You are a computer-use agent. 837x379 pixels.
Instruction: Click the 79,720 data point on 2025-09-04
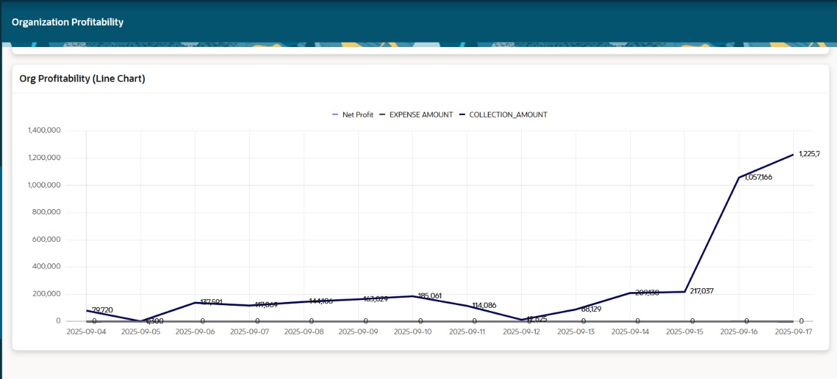86,310
